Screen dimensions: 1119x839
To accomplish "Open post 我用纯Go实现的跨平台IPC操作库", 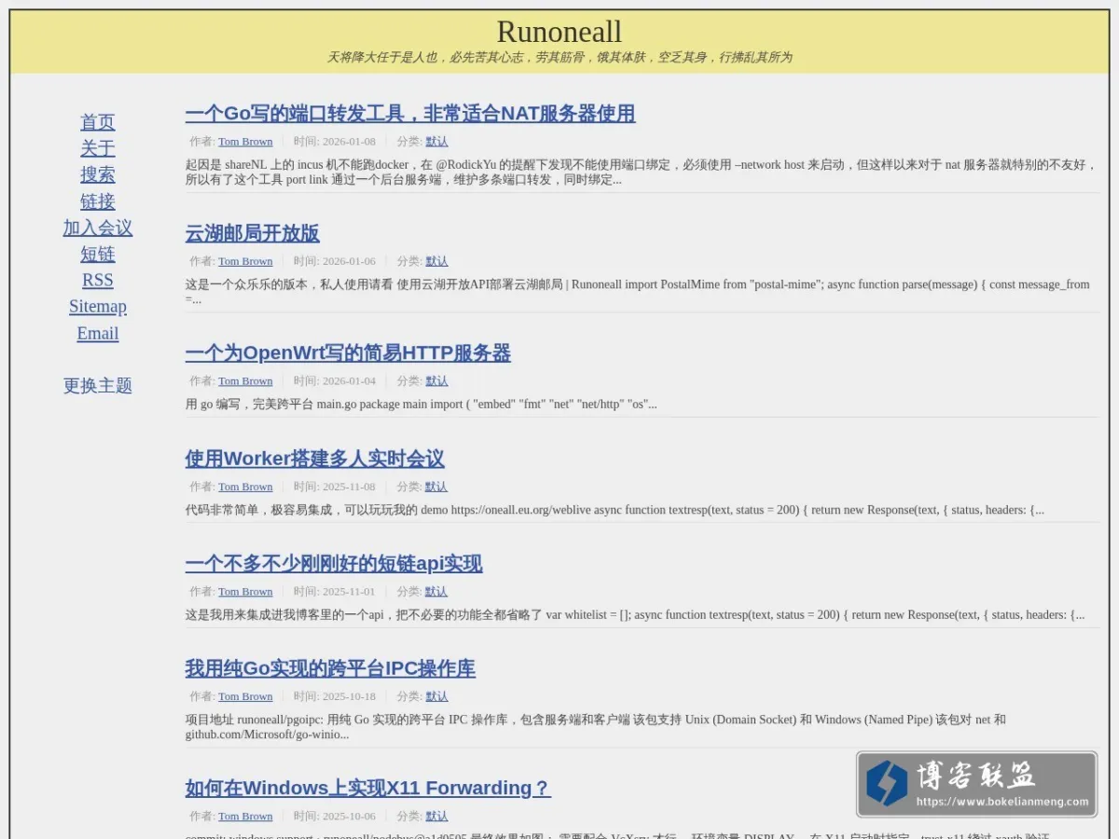I will (x=330, y=668).
